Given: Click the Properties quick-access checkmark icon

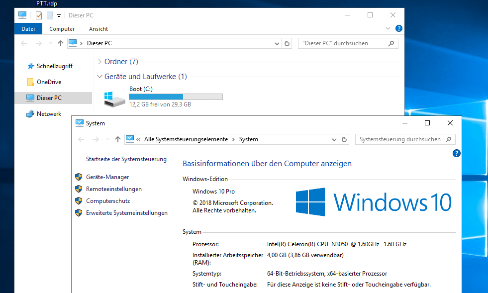Looking at the screenshot, I should click(39, 15).
